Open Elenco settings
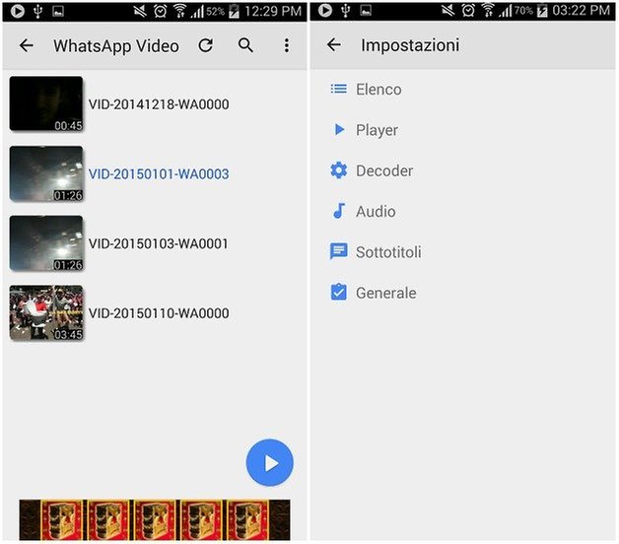This screenshot has width=619, height=544. (462, 90)
